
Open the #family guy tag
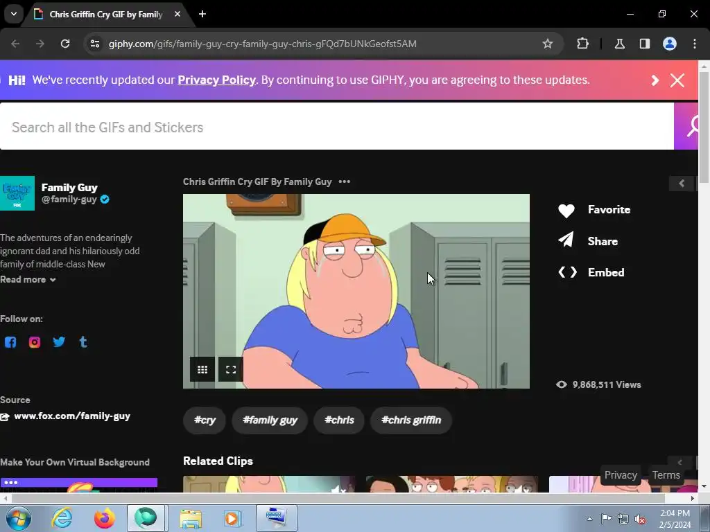270,420
